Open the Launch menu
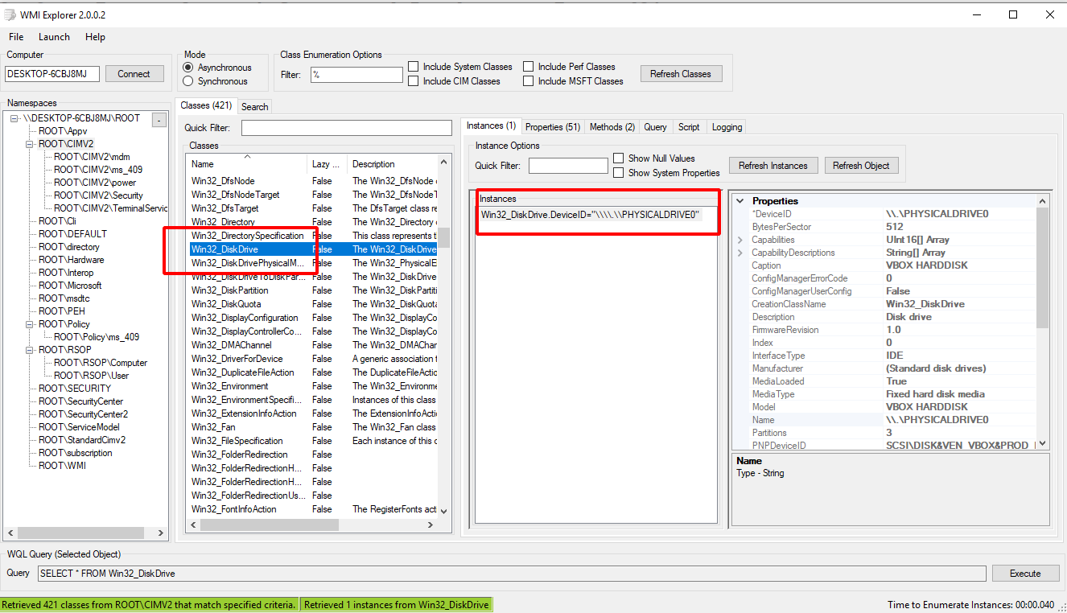The height and width of the screenshot is (613, 1067). tap(54, 36)
